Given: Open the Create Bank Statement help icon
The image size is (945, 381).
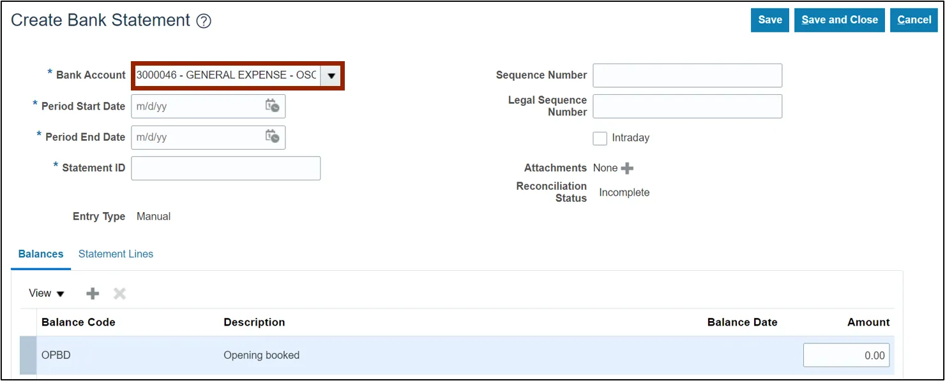Looking at the screenshot, I should click(x=204, y=21).
